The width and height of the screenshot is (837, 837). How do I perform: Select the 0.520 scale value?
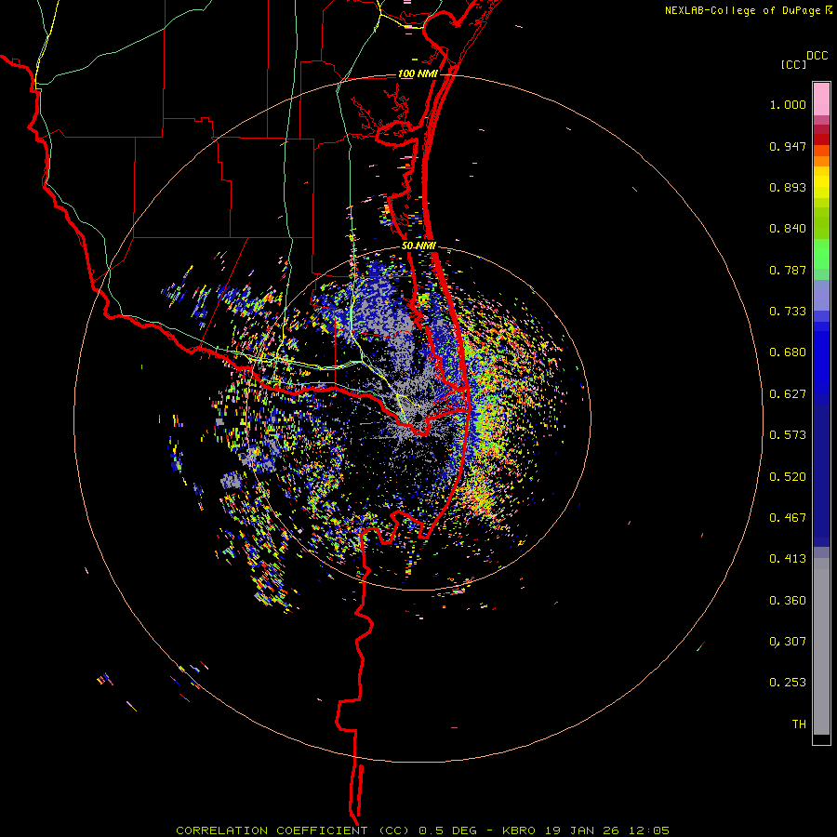788,477
